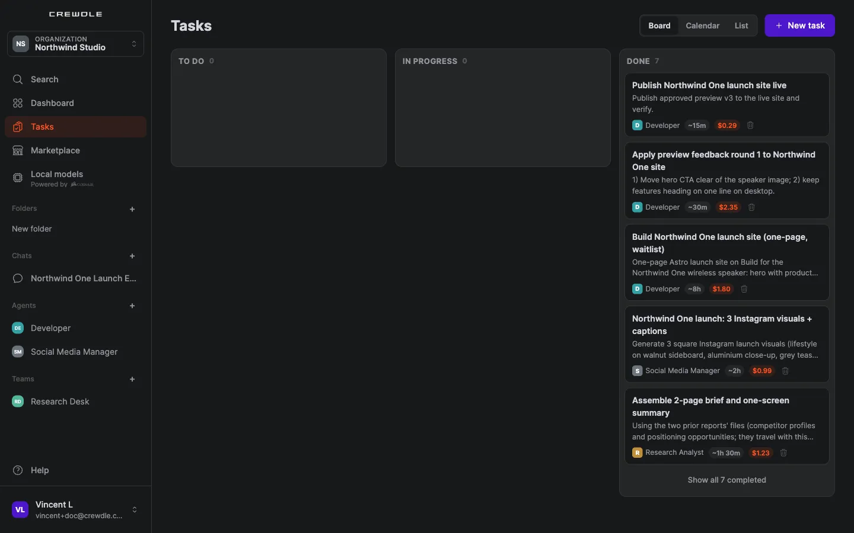
Task: Open New folder in sidebar
Action: coord(32,229)
